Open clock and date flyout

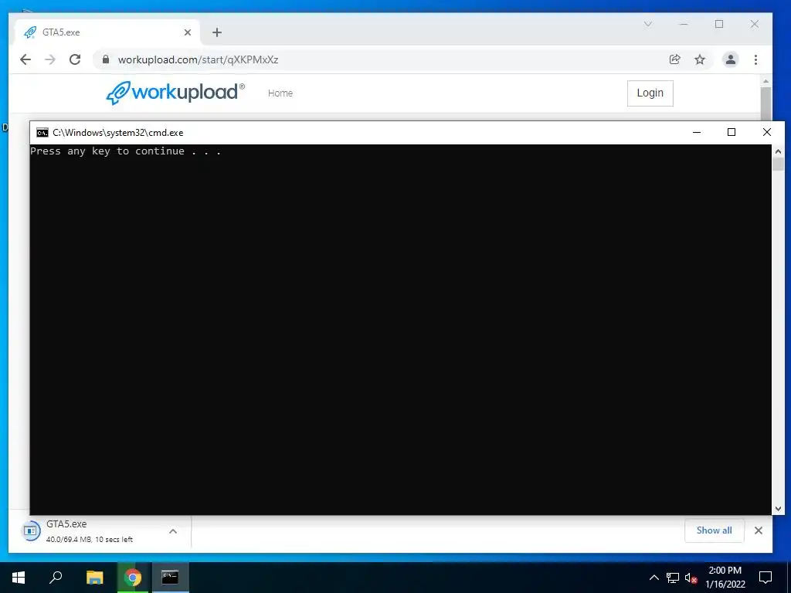point(725,578)
